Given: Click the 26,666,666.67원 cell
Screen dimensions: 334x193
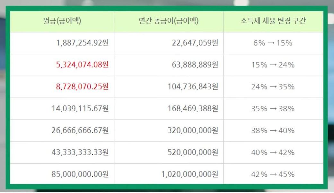Looking at the screenshot, I should point(80,130).
